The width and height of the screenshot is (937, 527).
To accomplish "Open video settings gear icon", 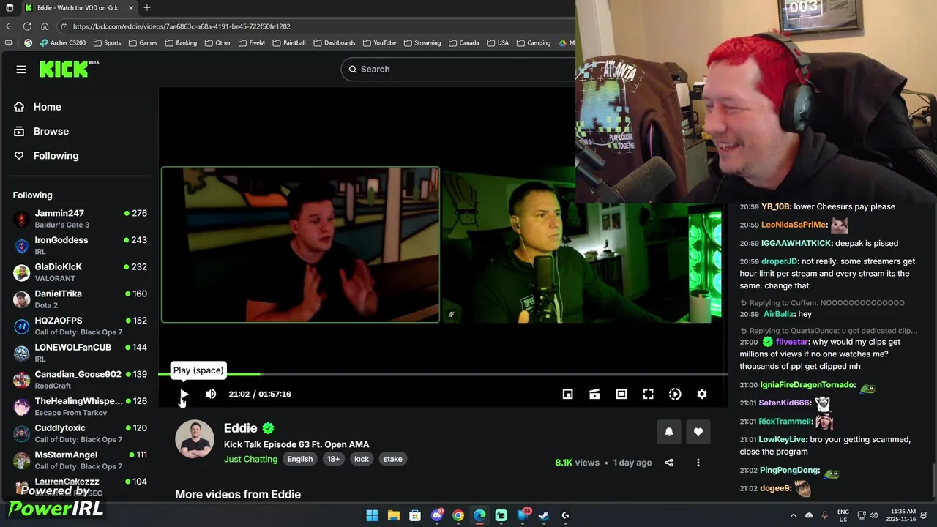I will coord(702,394).
